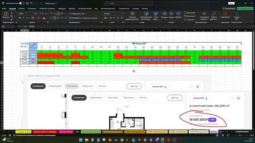This screenshot has height=143, width=255.
Task: Apply percent style with the % icon
Action: point(111,18)
